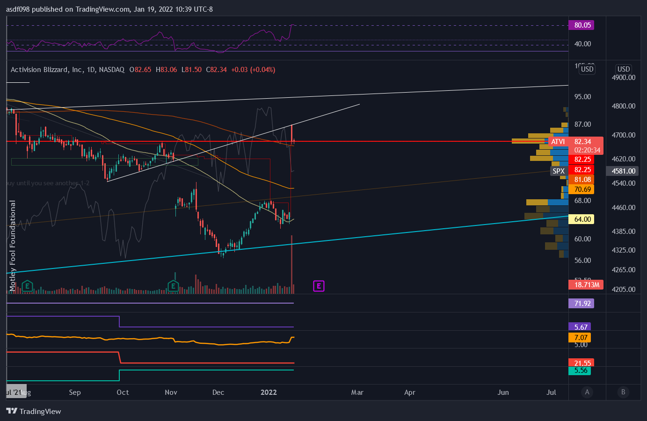Viewport: 647px width, 421px height.
Task: Select the yellow 64.00 price label
Action: point(582,219)
